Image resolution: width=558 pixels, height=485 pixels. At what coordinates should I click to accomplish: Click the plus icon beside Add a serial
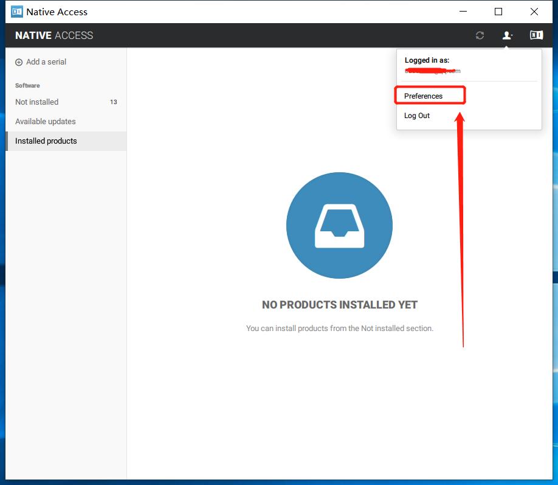19,62
